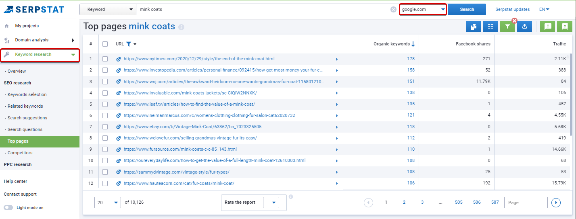Open external link icon for fursource.com row
Screen dimensions: 576x219
pos(119,149)
